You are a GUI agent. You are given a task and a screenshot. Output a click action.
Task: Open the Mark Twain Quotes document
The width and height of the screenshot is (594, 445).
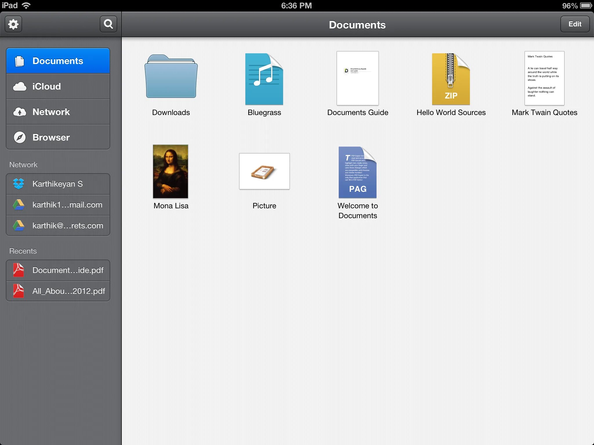(544, 78)
